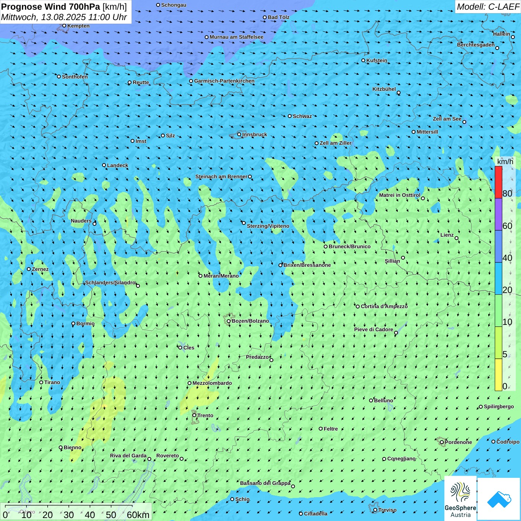Click the forecast date "Mittwoch, 13.08.2025" text
Screen dimensions: 521x521
44,17
